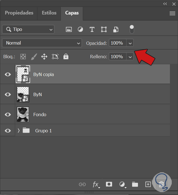Create new fill or adjustment layer
Viewport: 178px width, 195px height.
click(x=123, y=184)
